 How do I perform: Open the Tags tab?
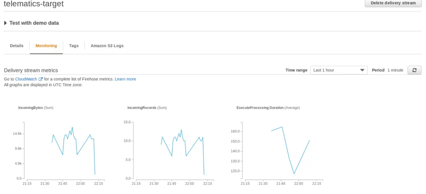coord(74,46)
